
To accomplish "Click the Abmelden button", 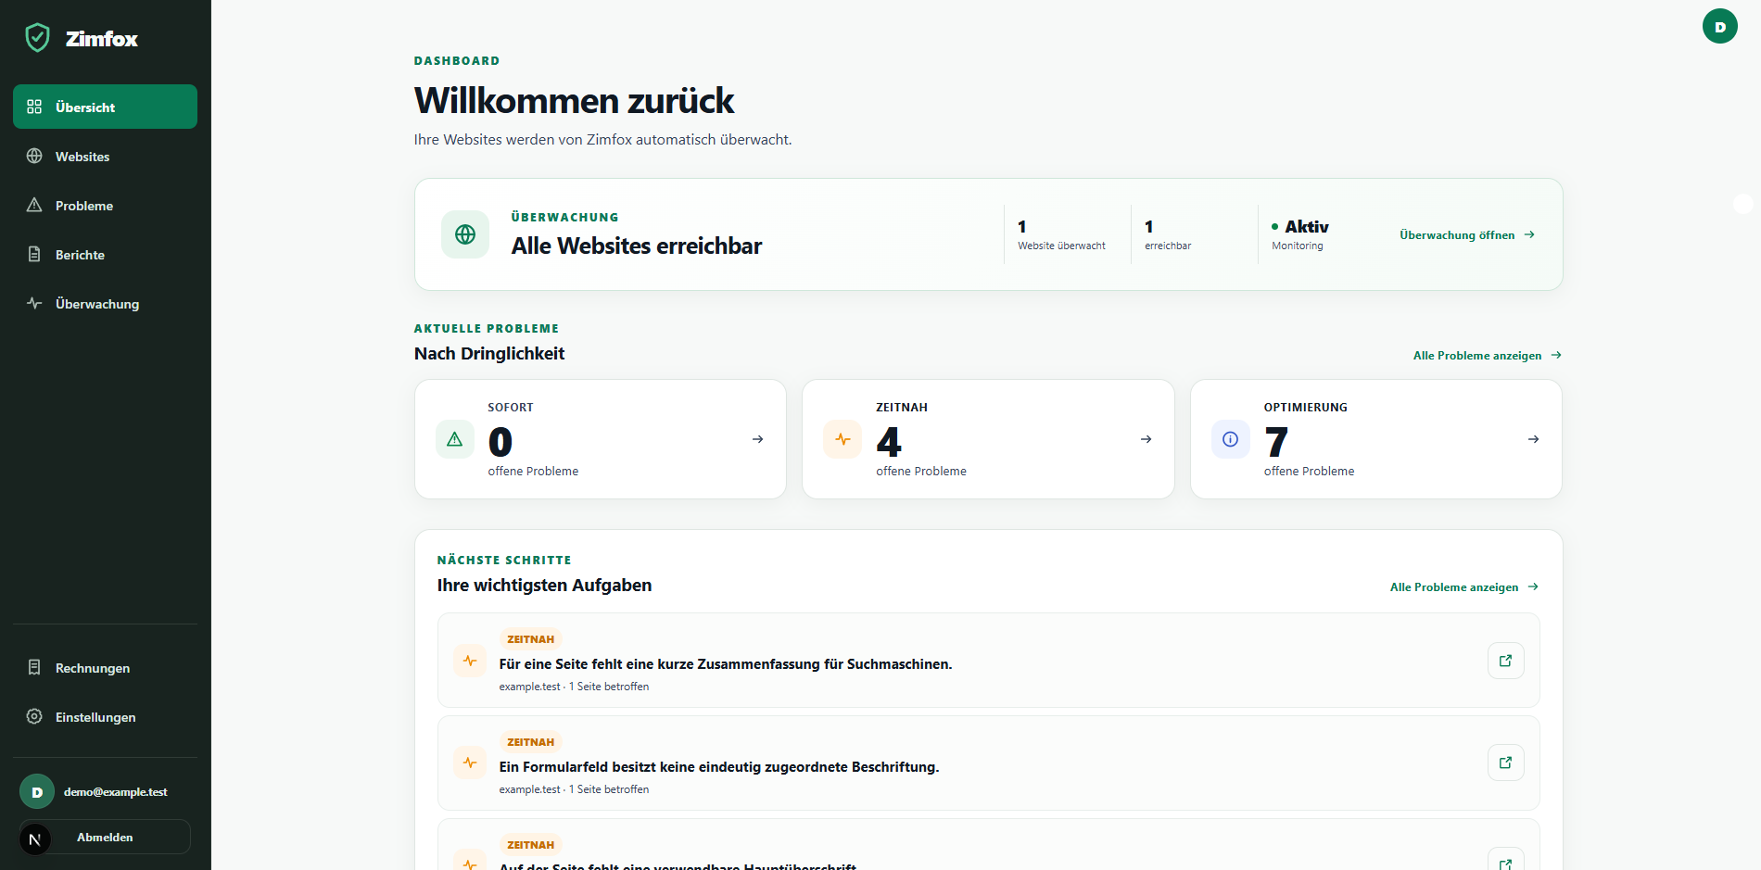I will tap(105, 837).
